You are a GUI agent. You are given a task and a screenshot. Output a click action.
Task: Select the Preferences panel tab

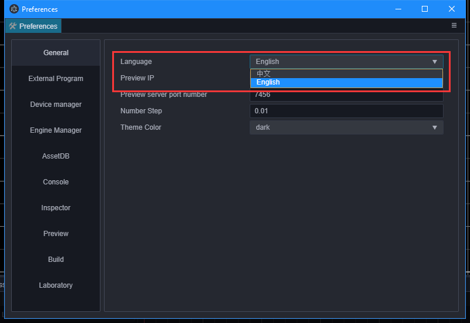pos(33,26)
